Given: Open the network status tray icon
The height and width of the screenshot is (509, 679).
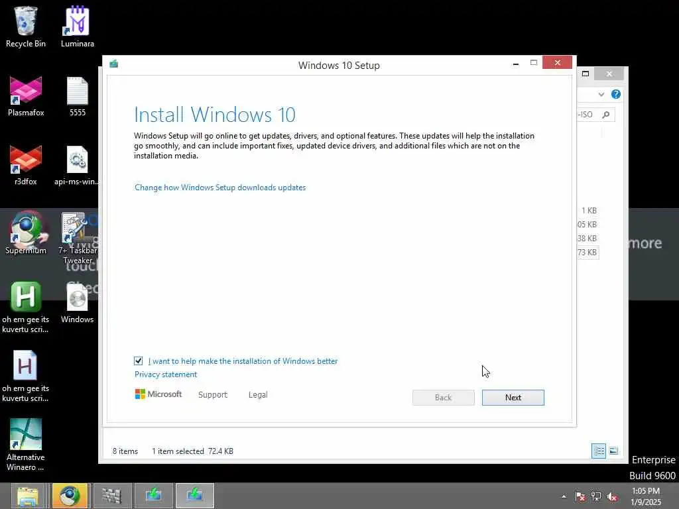Looking at the screenshot, I should [596, 496].
